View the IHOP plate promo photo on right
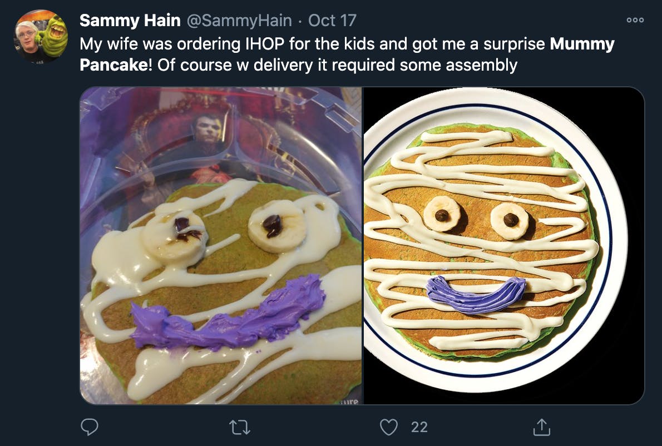 [504, 246]
